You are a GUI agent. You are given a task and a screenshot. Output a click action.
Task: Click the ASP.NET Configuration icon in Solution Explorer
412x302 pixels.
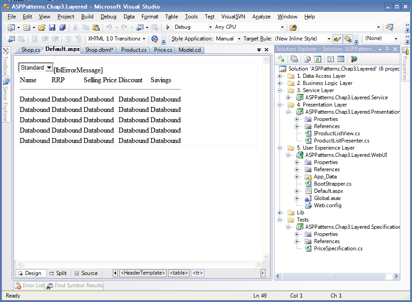click(354, 59)
